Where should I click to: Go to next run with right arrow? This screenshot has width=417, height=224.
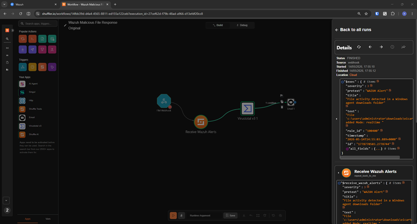coord(381,47)
